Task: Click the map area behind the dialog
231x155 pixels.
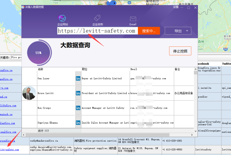Action: point(10,27)
